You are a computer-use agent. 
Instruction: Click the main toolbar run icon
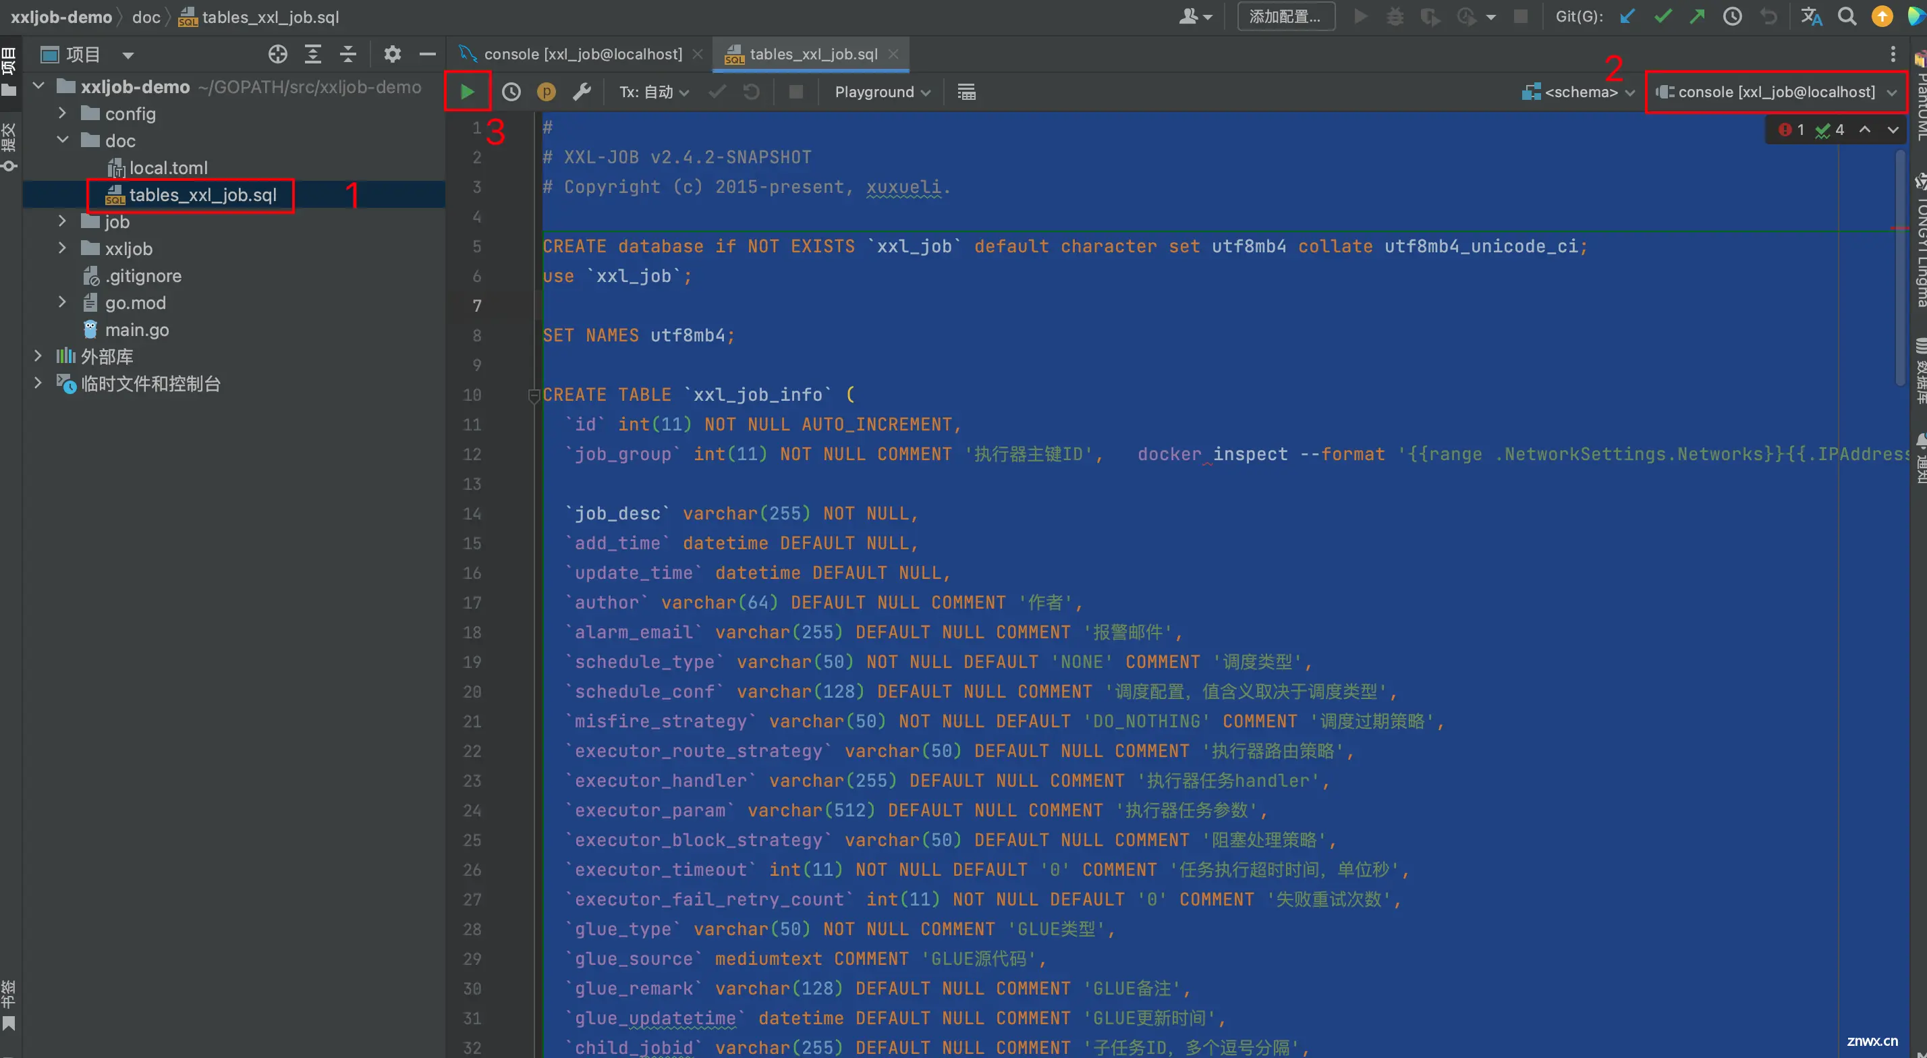(x=1361, y=16)
